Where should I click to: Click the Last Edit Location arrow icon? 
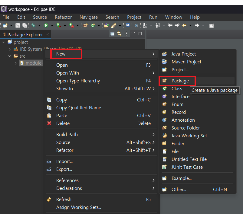[170, 25]
